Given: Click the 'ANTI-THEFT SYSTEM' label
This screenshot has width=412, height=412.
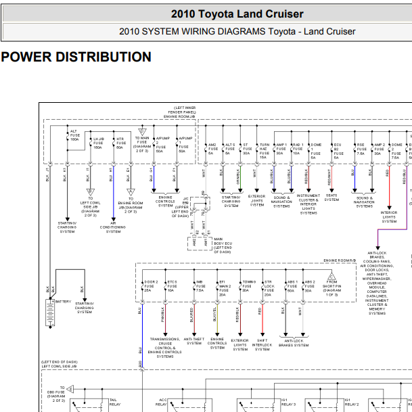Looking at the screenshot, I should pyautogui.click(x=194, y=342).
